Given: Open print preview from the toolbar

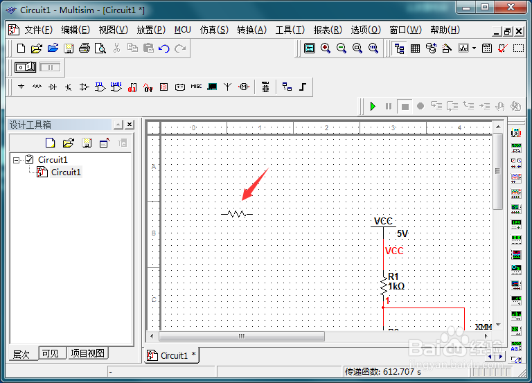Looking at the screenshot, I should click(x=100, y=48).
